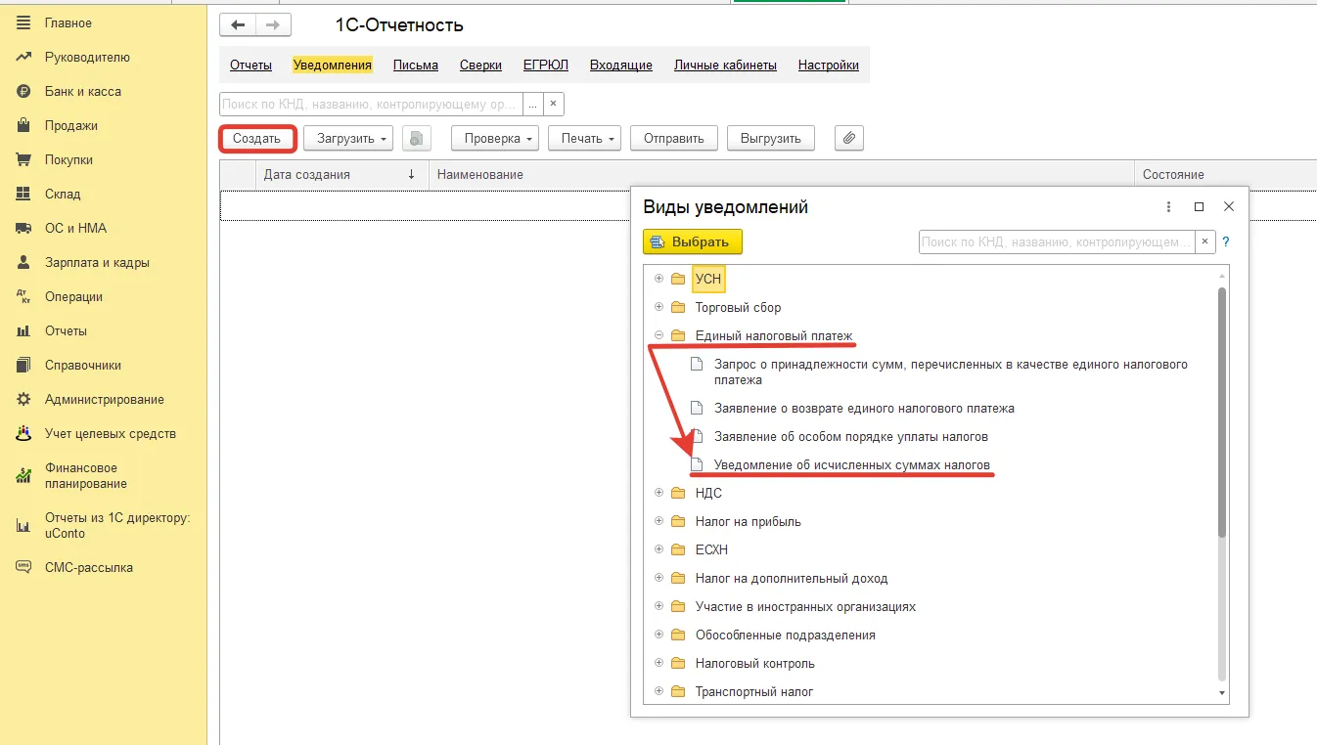Open Продажи shopping bag icon

[24, 125]
